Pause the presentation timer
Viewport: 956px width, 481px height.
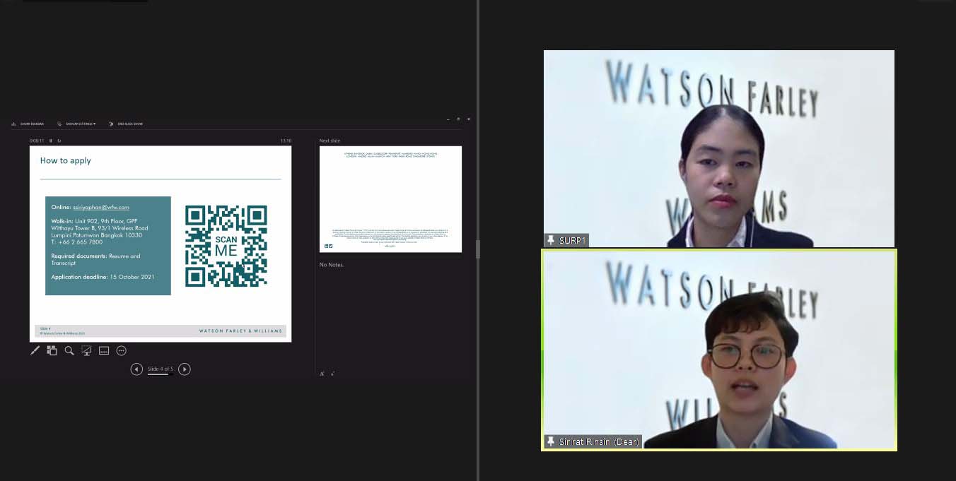click(x=51, y=141)
